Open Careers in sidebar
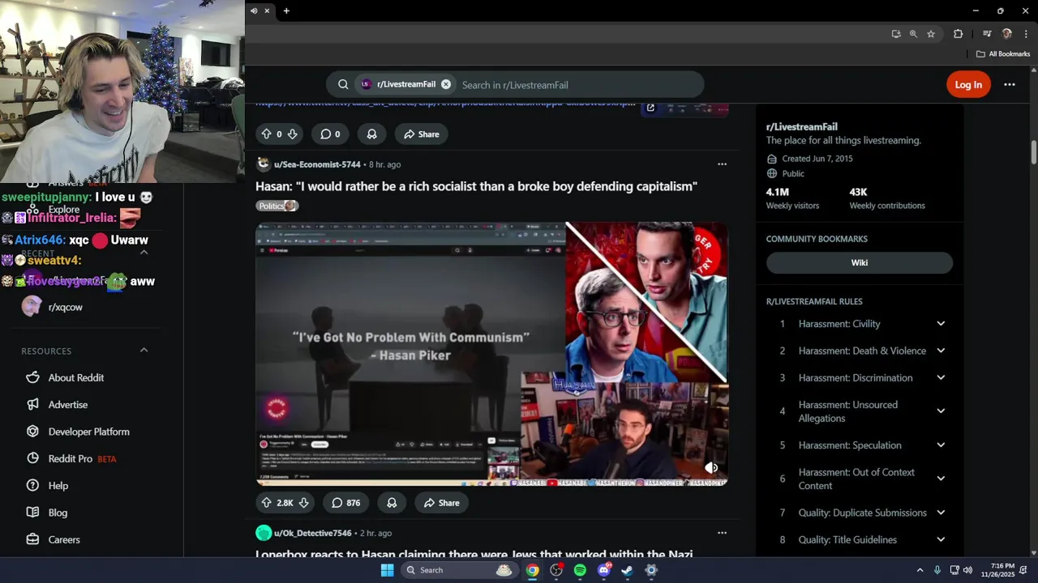1038x583 pixels. point(64,540)
